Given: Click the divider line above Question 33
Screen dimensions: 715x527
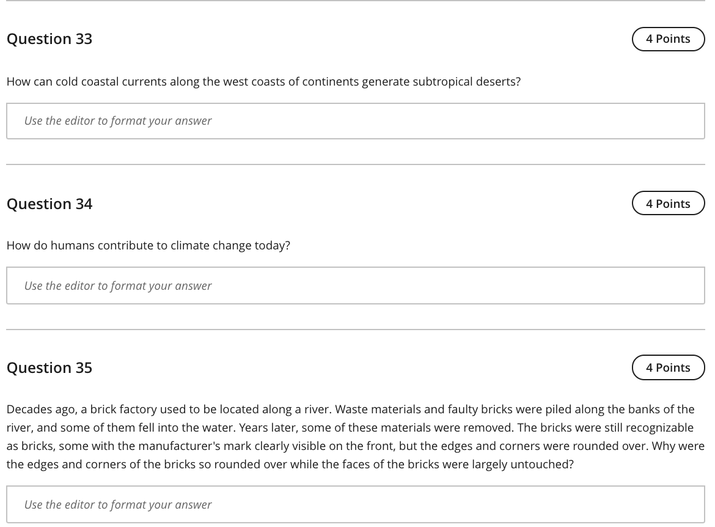Looking at the screenshot, I should click(x=356, y=1).
